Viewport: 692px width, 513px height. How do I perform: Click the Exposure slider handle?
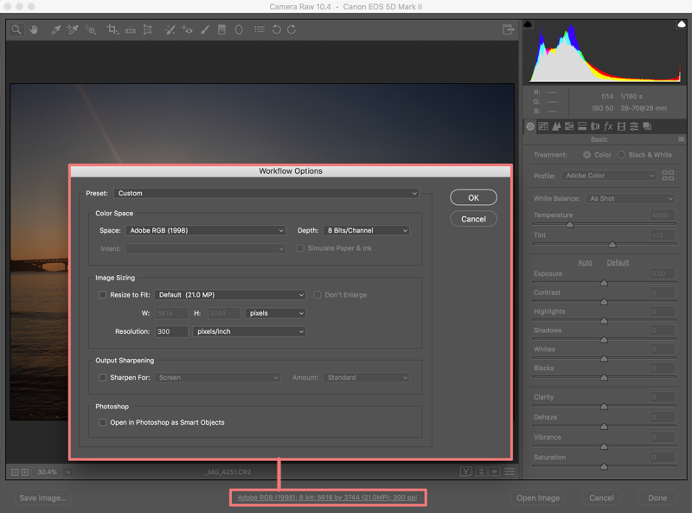604,283
